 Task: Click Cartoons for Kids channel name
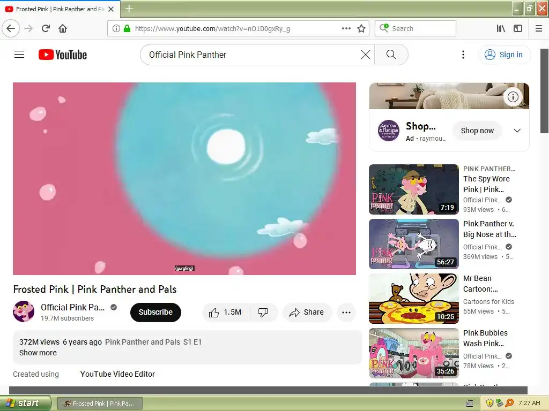click(x=488, y=301)
